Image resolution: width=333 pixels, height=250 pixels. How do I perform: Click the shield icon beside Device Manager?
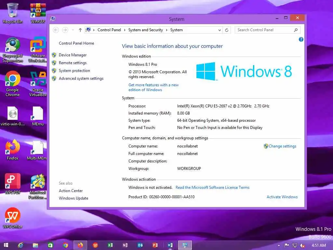click(54, 55)
